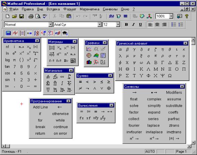Toggle Underline formatting
Viewport: 197px width, 155px height.
pyautogui.click(x=140, y=24)
